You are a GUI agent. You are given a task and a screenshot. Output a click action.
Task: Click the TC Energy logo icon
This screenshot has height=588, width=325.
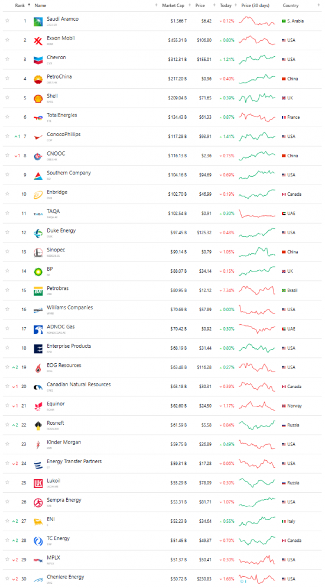tap(38, 541)
